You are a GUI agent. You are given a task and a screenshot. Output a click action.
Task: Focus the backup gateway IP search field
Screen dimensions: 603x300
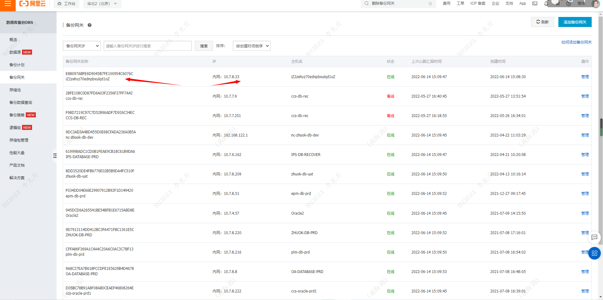(x=147, y=46)
